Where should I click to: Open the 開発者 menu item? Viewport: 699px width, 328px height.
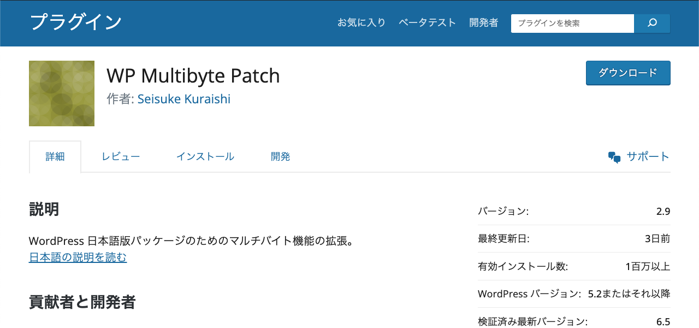tap(484, 23)
